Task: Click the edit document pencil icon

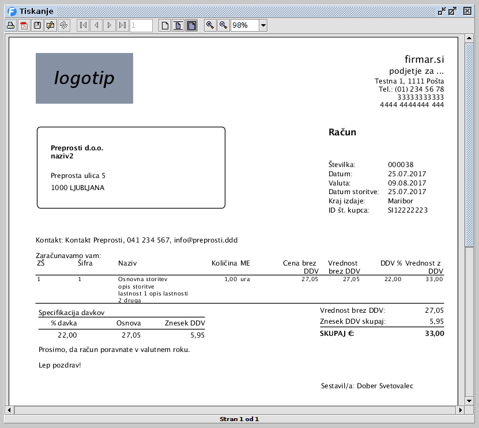Action: pyautogui.click(x=50, y=25)
